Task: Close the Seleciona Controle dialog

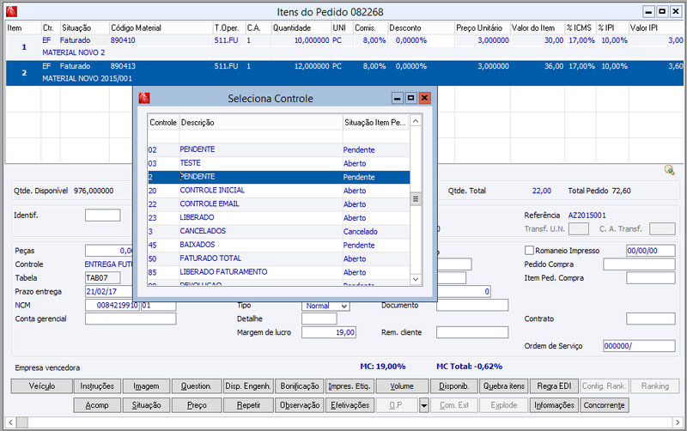Action: point(424,98)
